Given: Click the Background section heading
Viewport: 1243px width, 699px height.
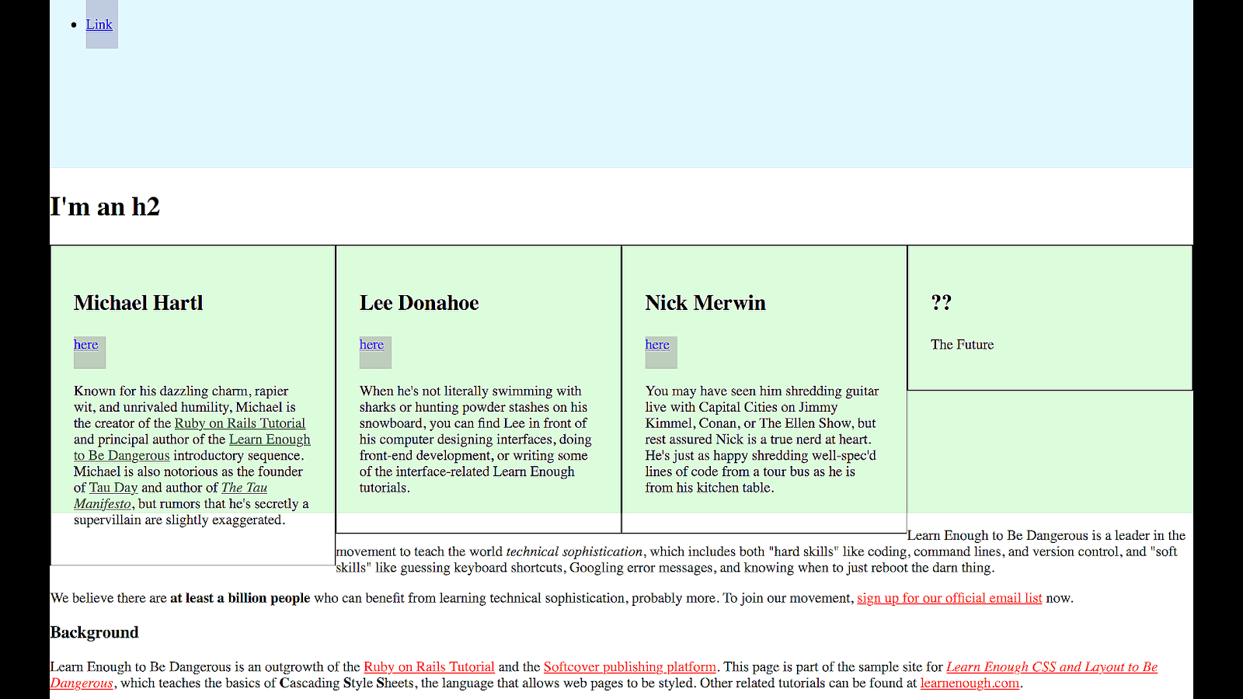Looking at the screenshot, I should (x=94, y=632).
